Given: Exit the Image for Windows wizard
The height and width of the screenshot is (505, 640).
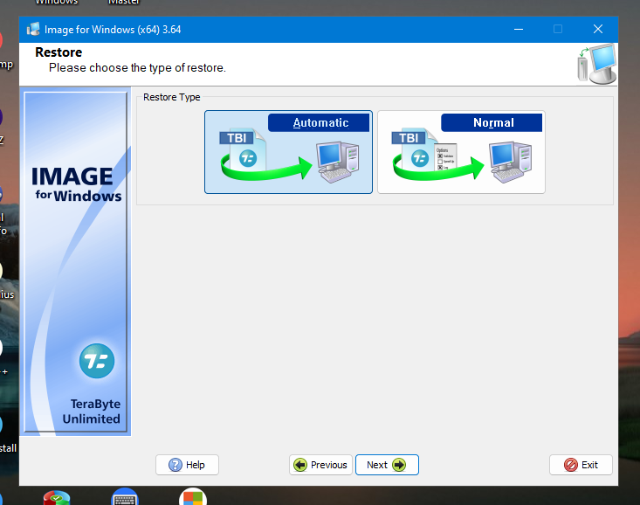Looking at the screenshot, I should (581, 465).
